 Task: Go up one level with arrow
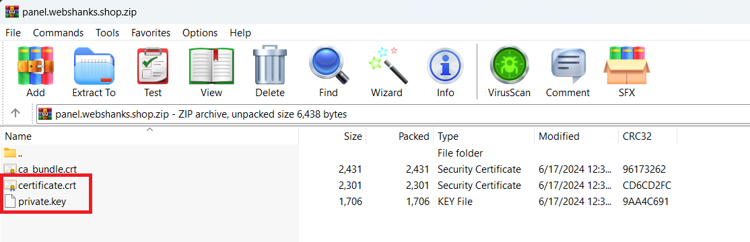click(15, 113)
